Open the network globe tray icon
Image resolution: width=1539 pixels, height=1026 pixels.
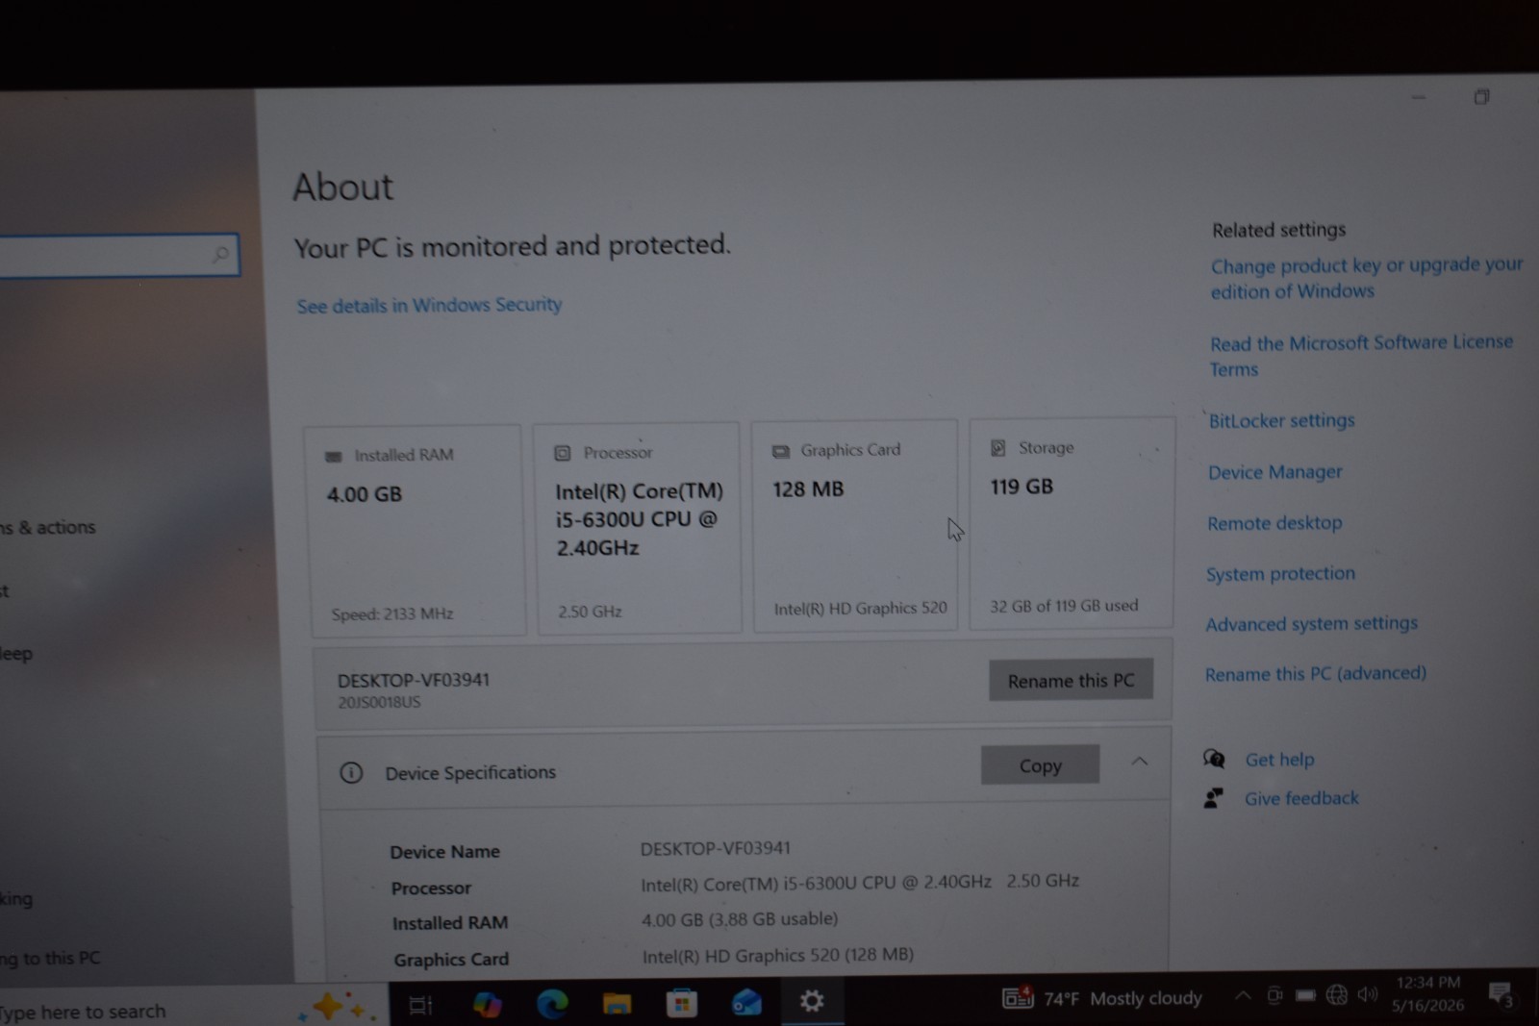click(x=1336, y=994)
